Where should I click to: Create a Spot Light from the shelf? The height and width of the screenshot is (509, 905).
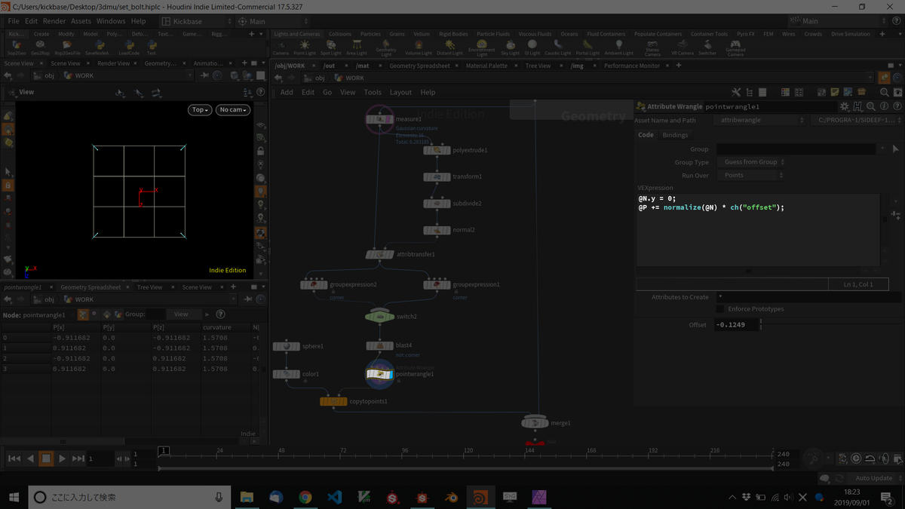point(330,48)
